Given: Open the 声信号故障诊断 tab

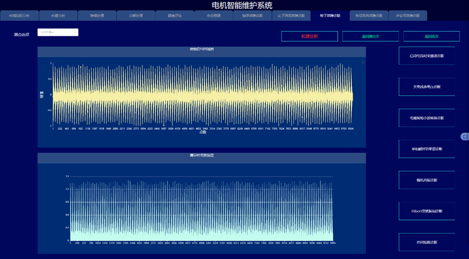Looking at the screenshot, I should 408,16.
